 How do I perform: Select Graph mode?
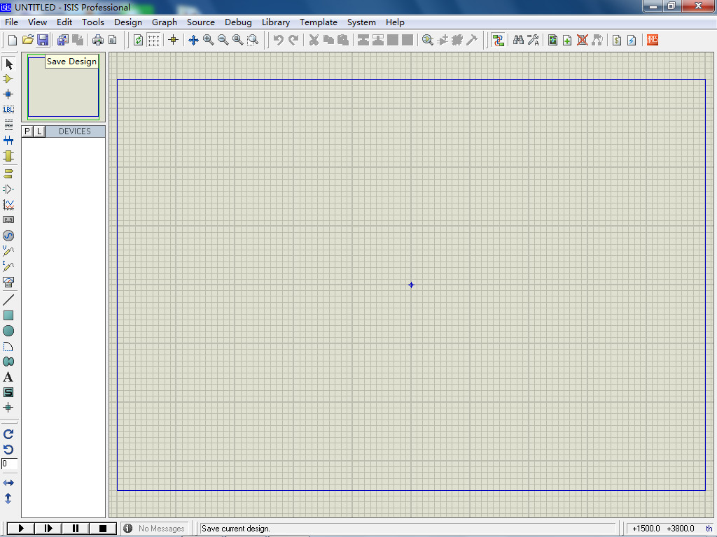click(8, 205)
